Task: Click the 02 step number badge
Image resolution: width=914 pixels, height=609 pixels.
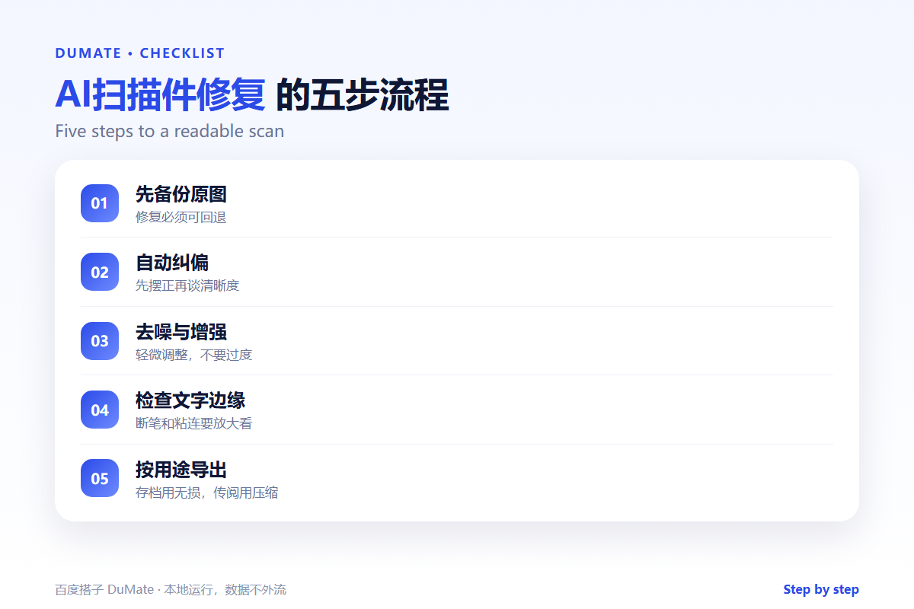Action: point(100,272)
